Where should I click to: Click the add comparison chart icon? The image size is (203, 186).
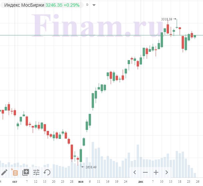click(x=26, y=172)
